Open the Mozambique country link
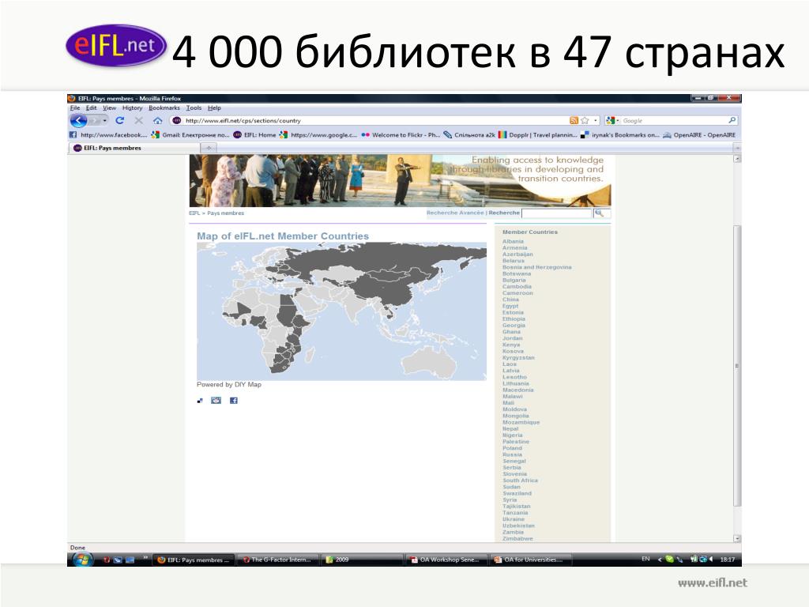Image resolution: width=809 pixels, height=607 pixels. click(x=521, y=422)
